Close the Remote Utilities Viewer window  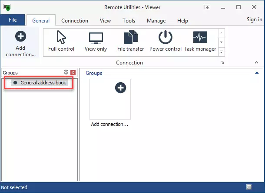[x=254, y=7]
